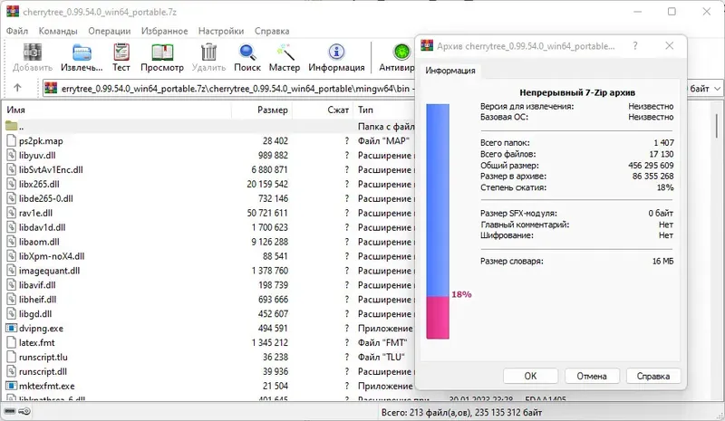Select mktexfmt.exe application icon
The height and width of the screenshot is (421, 725).
coord(12,386)
